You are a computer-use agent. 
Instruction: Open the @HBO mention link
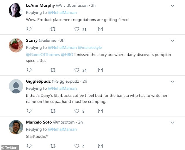tap(68, 55)
